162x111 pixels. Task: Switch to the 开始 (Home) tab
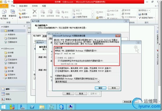[13, 6]
